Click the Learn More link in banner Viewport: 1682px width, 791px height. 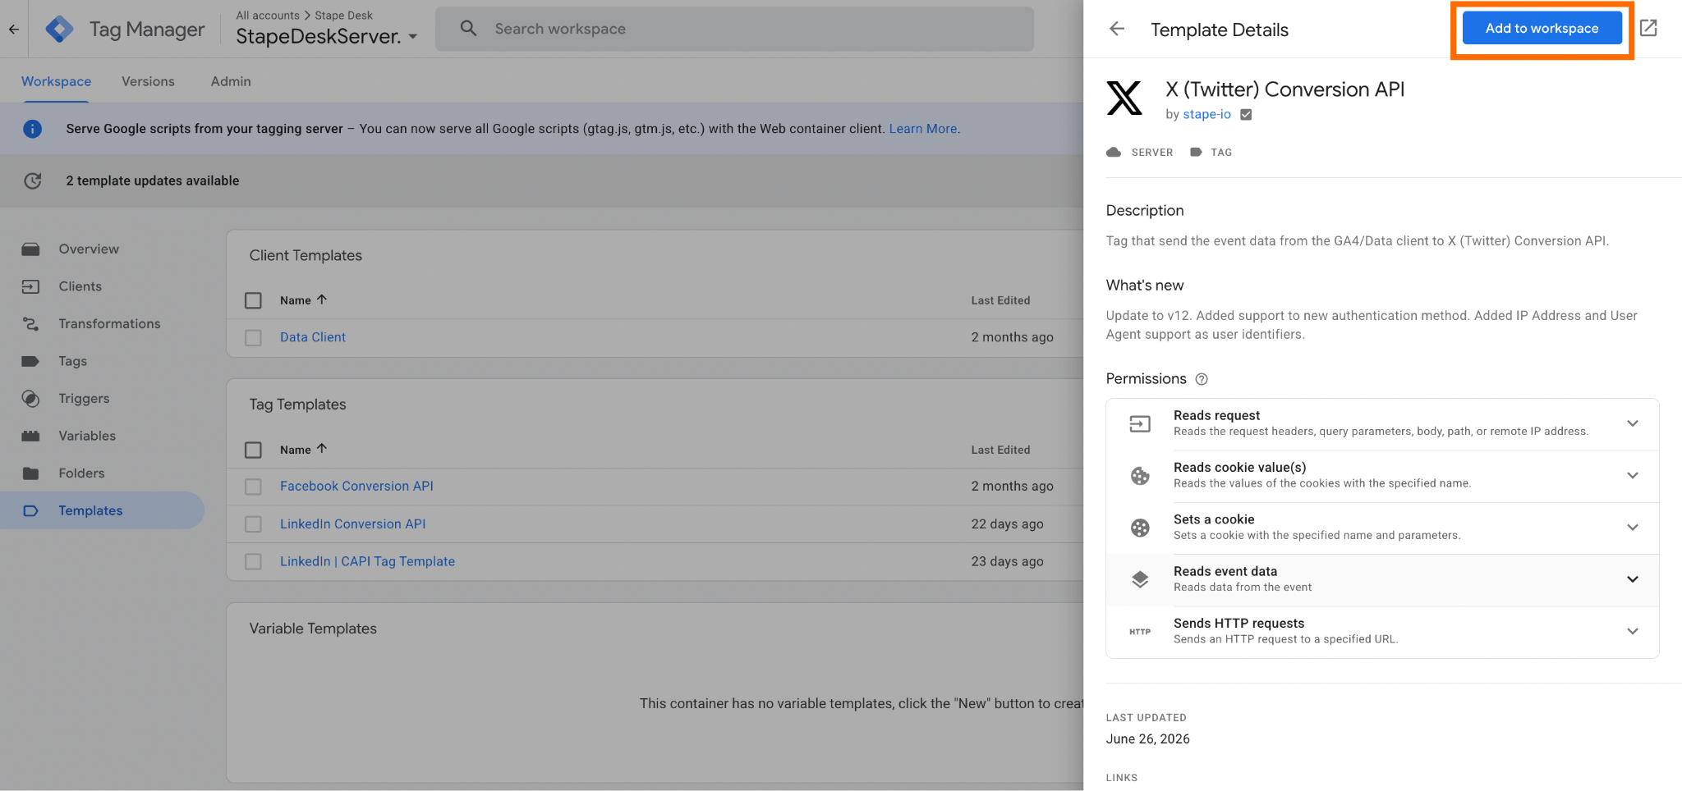click(923, 129)
